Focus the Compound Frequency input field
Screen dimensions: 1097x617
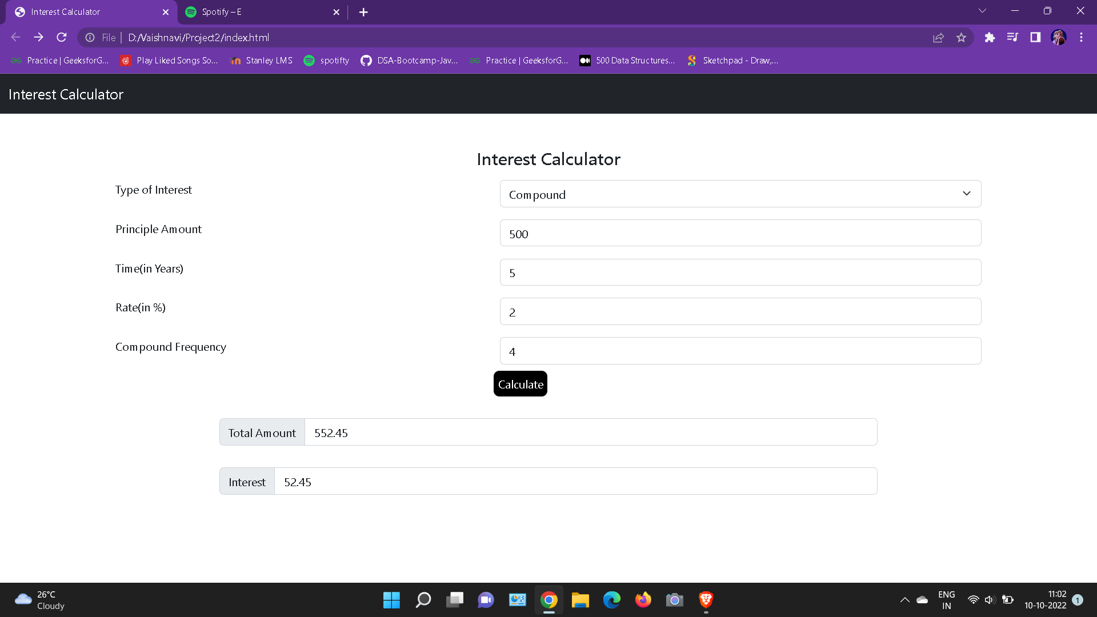coord(740,351)
